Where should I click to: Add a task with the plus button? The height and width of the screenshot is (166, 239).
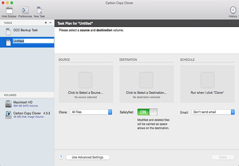click(46, 23)
